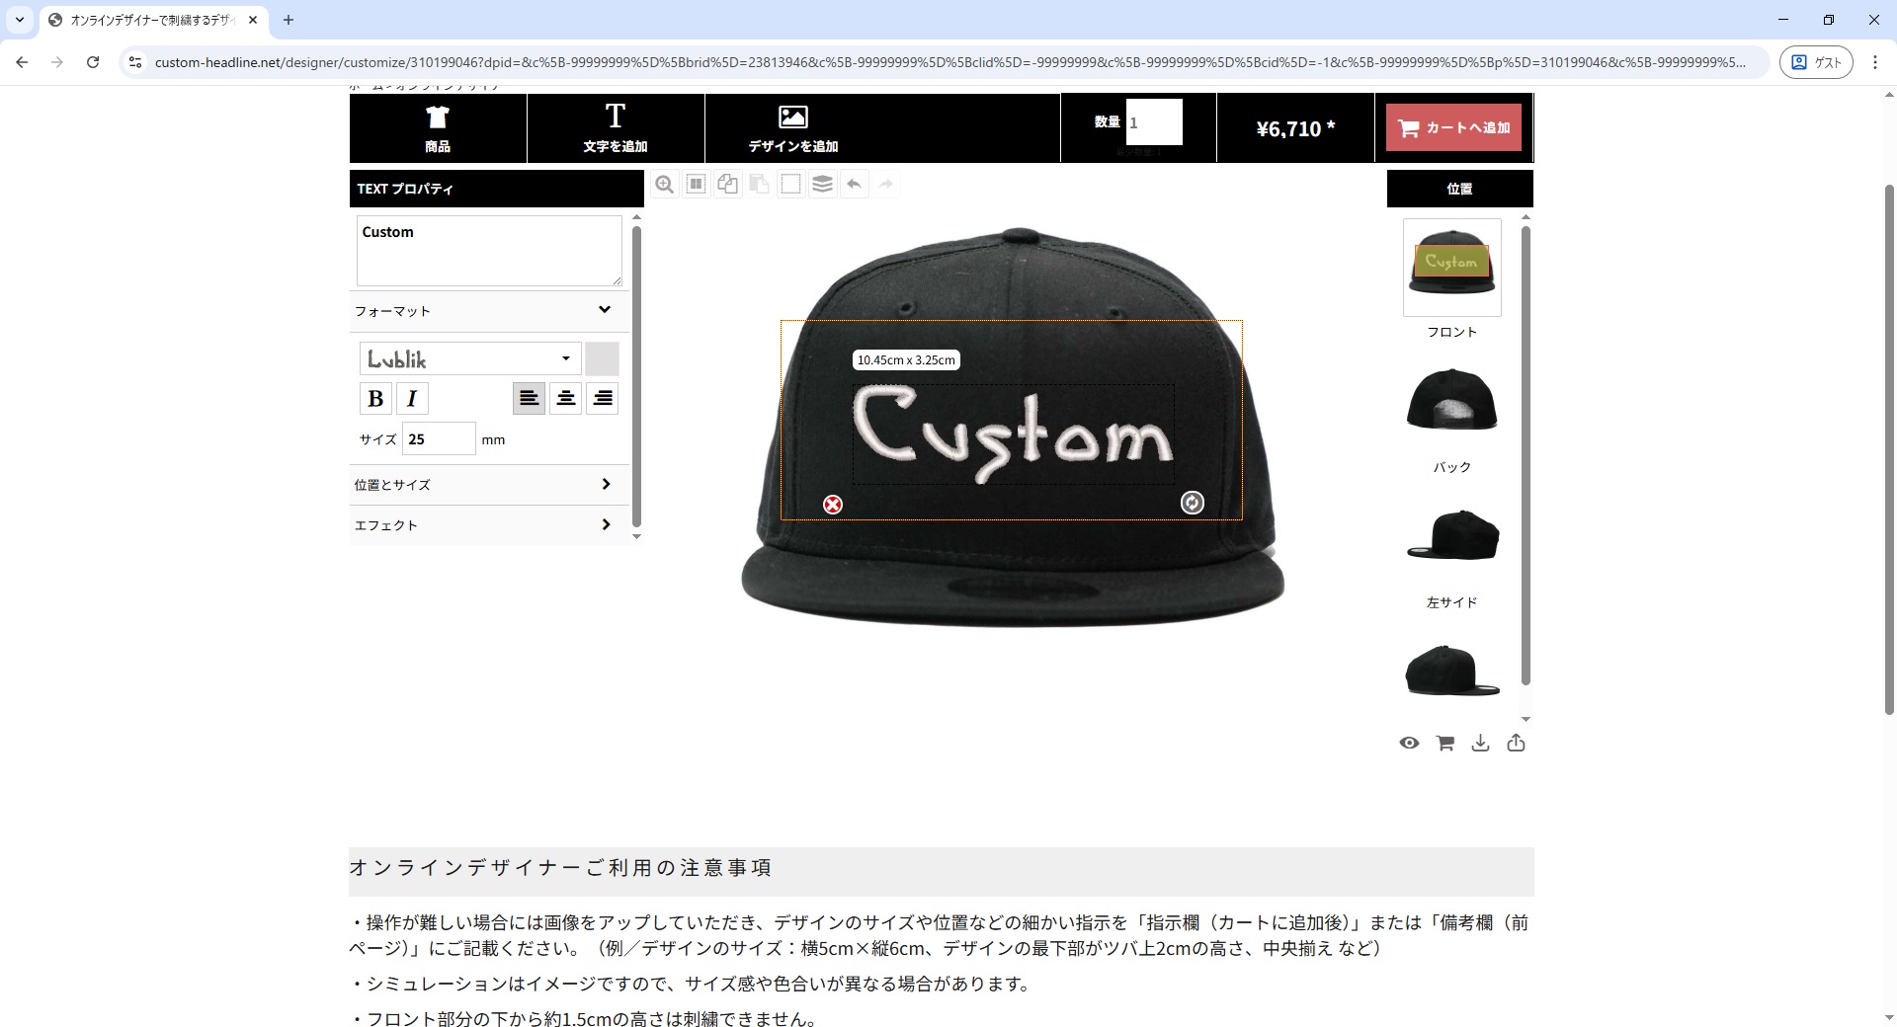Screen dimensions: 1897x1027
Task: Select the バック cap view thumbnail
Action: (1451, 401)
